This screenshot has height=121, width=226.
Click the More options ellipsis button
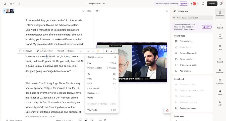pyautogui.click(x=116, y=51)
